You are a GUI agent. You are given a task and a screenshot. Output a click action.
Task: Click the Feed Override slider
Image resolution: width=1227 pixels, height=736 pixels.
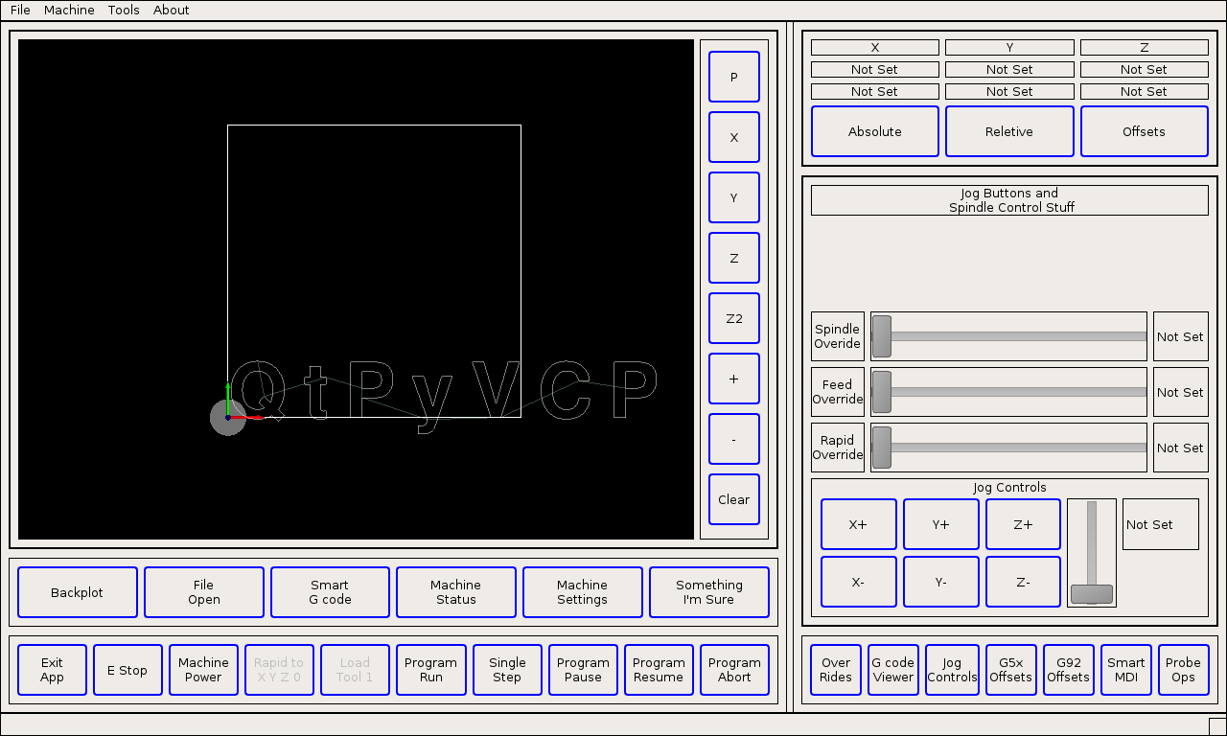tap(1008, 392)
